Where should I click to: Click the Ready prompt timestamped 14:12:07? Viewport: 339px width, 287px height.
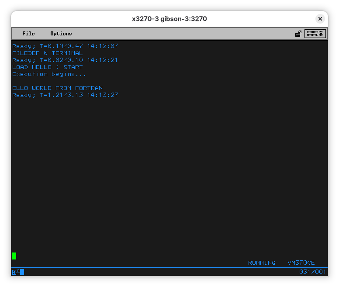[x=65, y=46]
